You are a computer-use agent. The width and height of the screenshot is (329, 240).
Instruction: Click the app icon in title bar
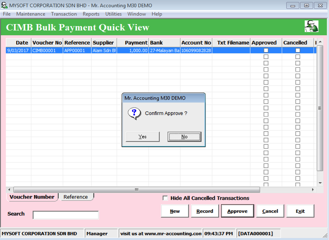pyautogui.click(x=4, y=5)
